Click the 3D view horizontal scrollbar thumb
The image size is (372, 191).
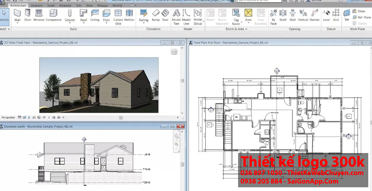point(121,118)
